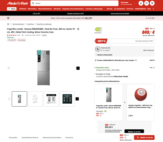Click Seleccionar tienda link
Viewport: 163px width, 142px height.
(121, 76)
